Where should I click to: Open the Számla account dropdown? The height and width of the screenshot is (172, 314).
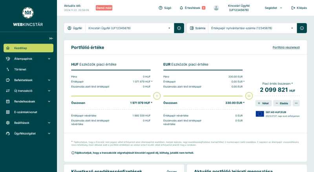point(252,28)
